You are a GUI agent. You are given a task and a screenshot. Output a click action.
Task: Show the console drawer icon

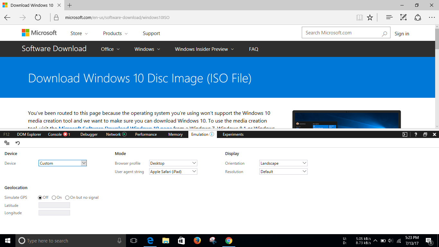(x=405, y=134)
